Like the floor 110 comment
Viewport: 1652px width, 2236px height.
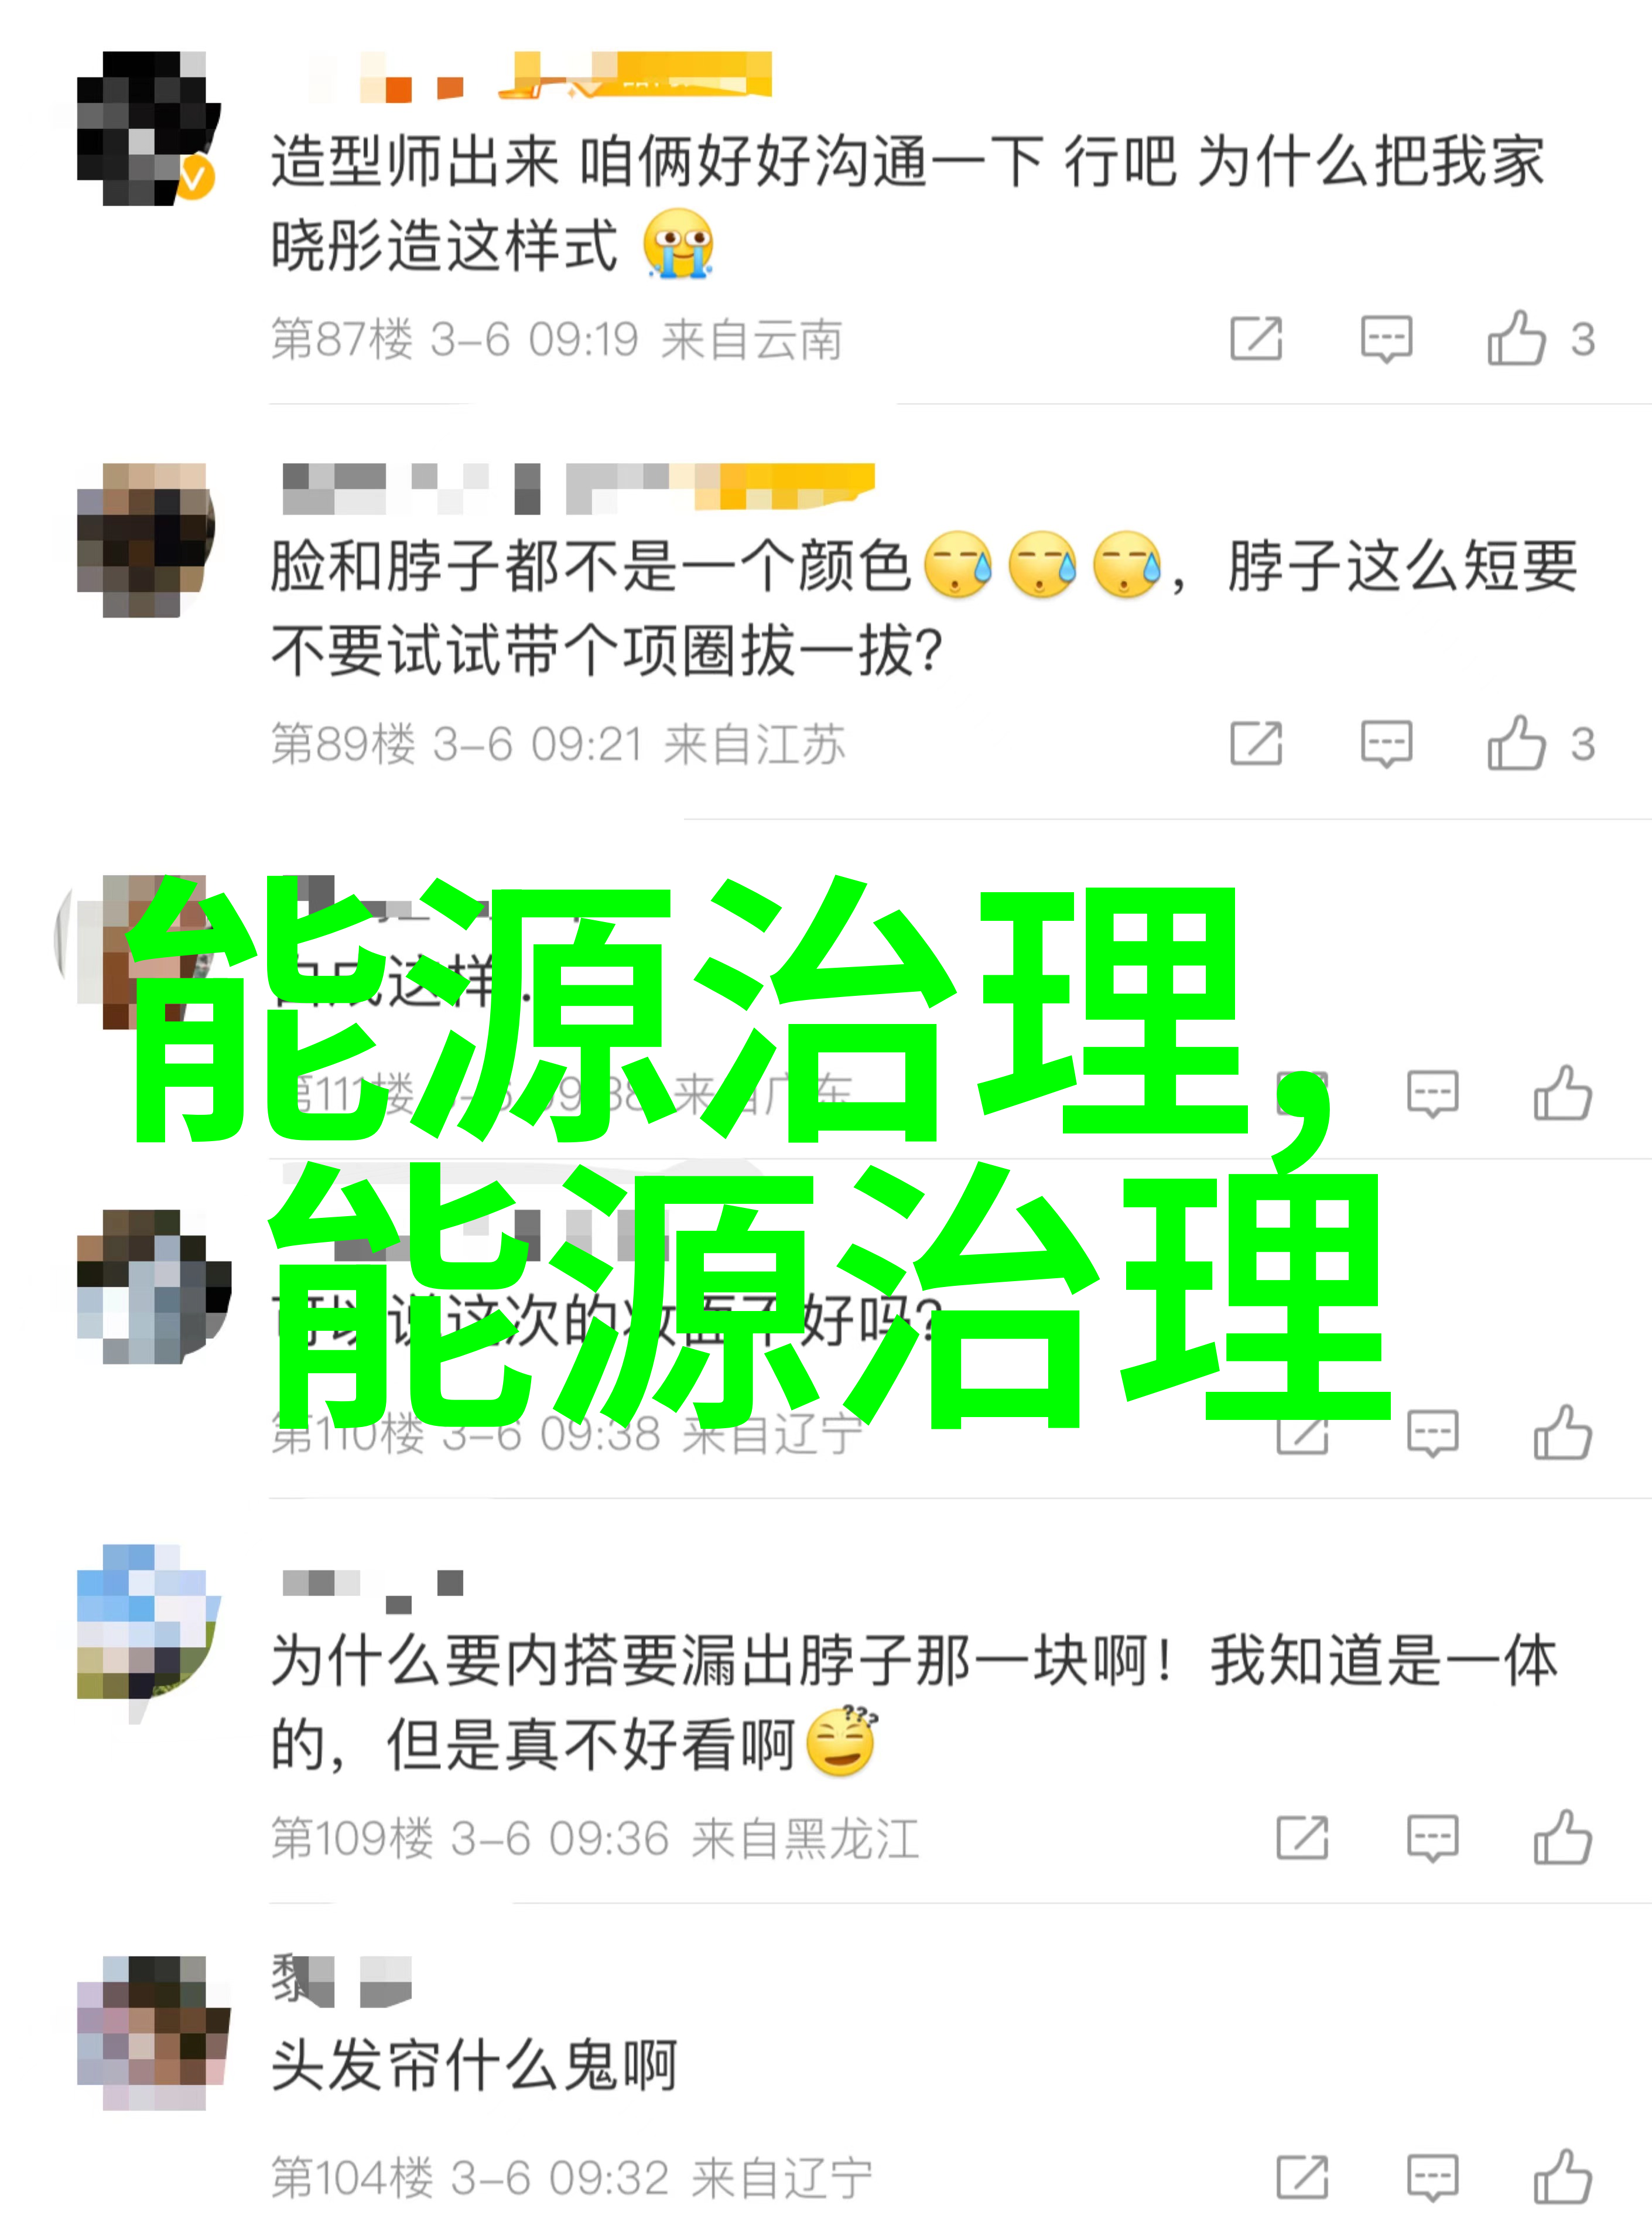point(1562,1433)
